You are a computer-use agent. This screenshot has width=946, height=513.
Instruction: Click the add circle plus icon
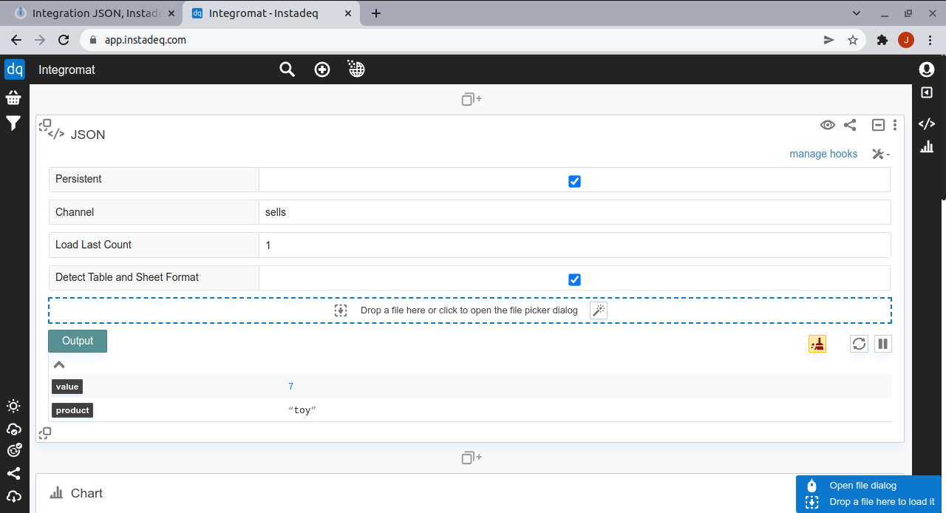[x=322, y=69]
